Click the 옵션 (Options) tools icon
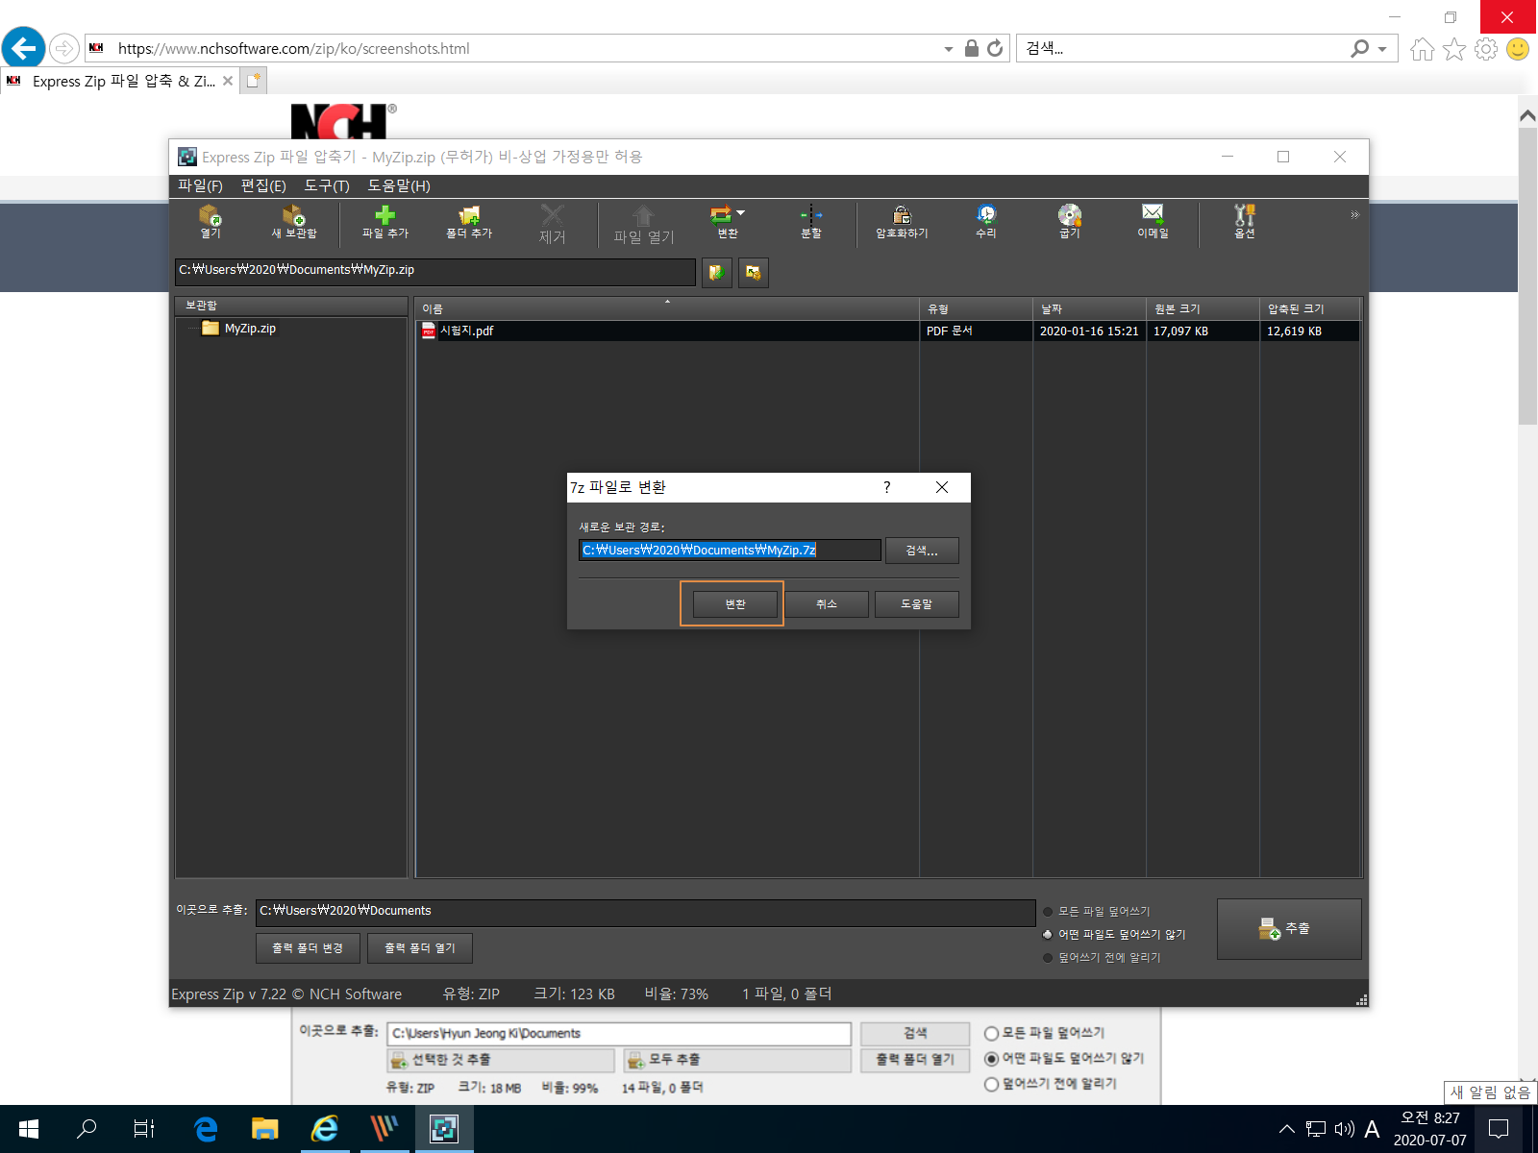1538x1153 pixels. 1245,222
